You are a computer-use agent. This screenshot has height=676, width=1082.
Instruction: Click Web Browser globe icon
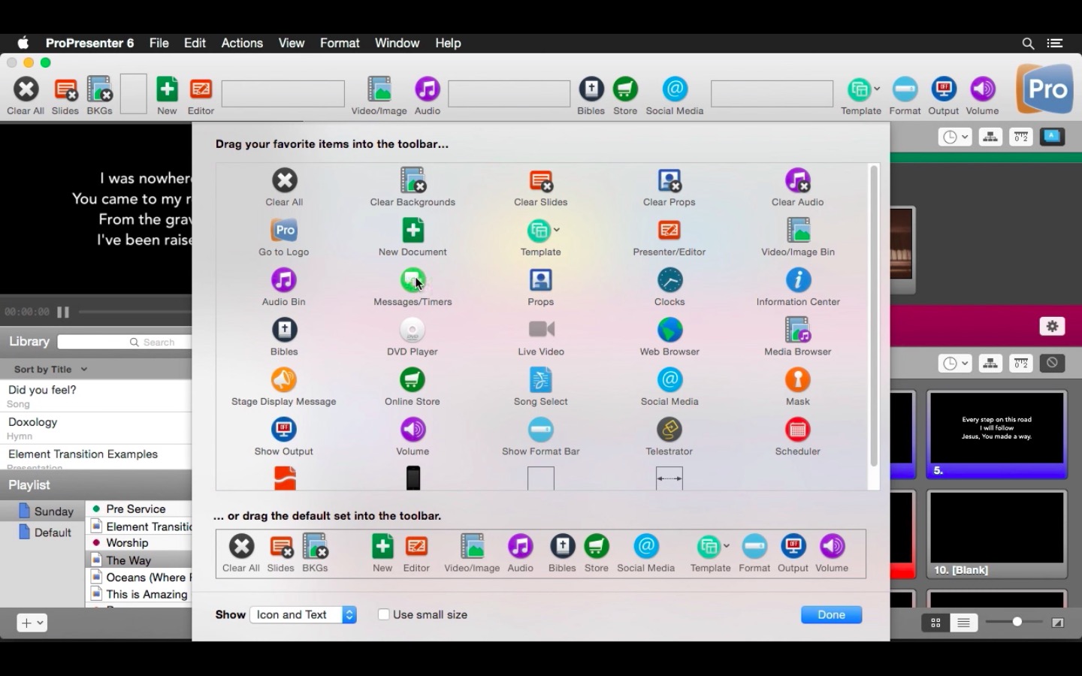click(669, 330)
